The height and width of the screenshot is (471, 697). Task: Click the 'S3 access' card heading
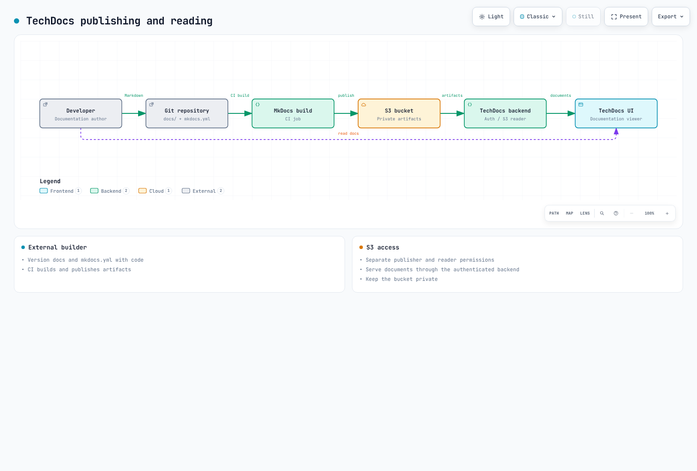(x=383, y=247)
